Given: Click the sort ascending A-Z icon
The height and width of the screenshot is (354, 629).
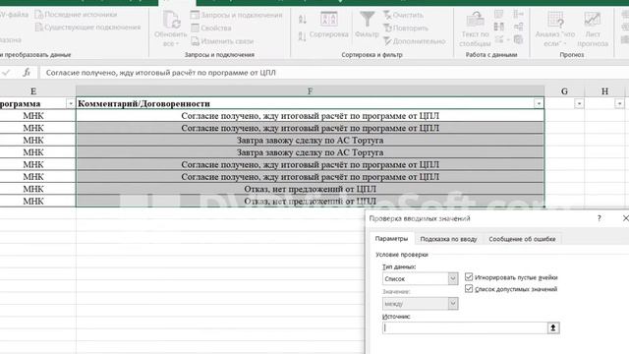Looking at the screenshot, I should tap(303, 19).
